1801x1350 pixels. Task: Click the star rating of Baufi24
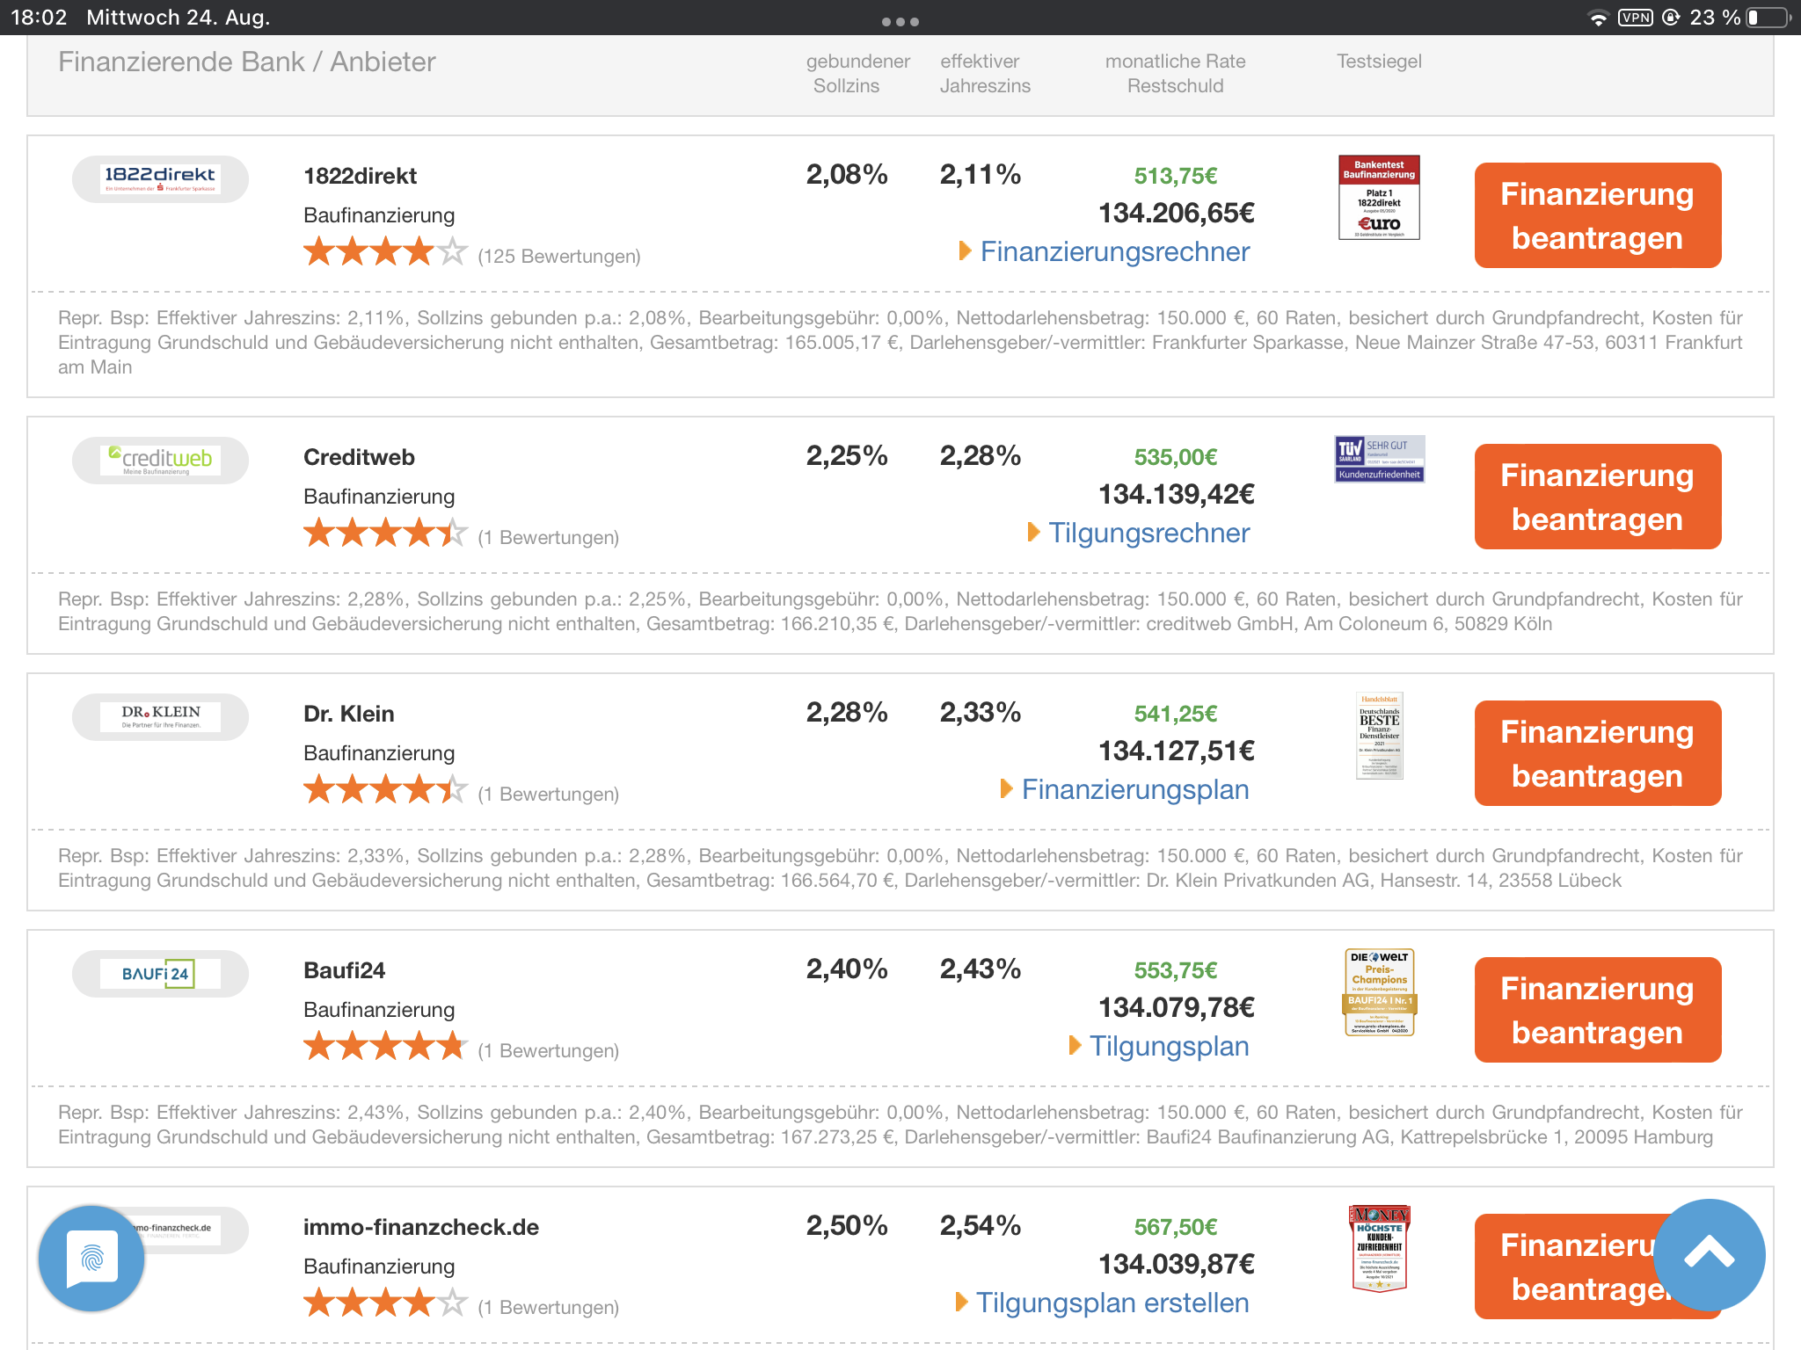pyautogui.click(x=385, y=1047)
